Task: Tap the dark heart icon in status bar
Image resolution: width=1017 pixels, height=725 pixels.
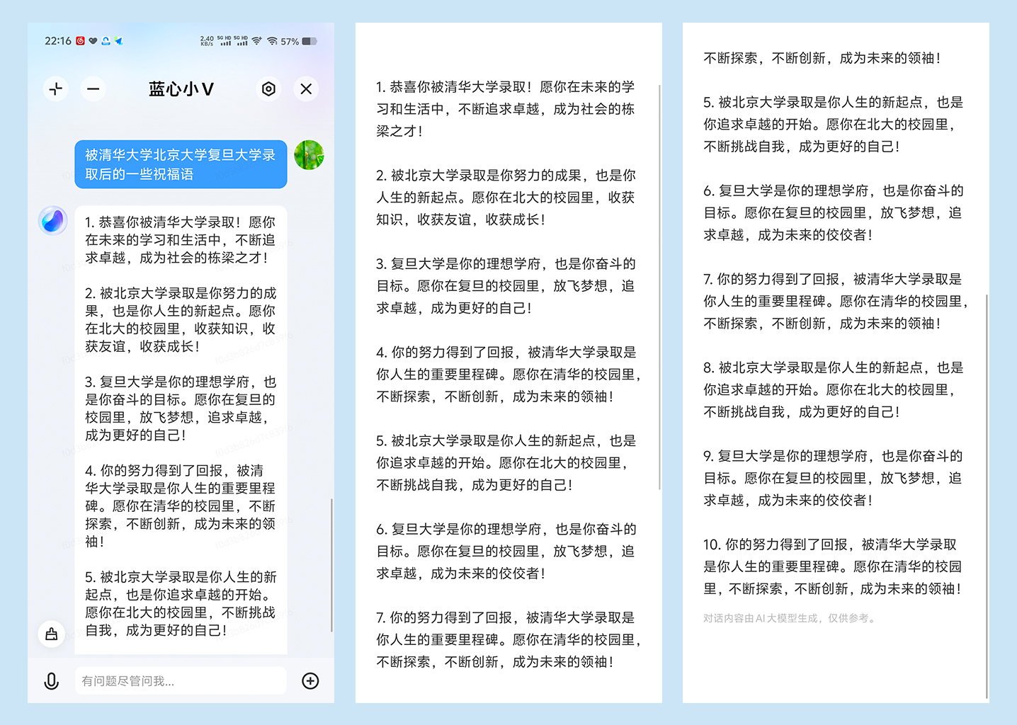Action: coord(93,41)
